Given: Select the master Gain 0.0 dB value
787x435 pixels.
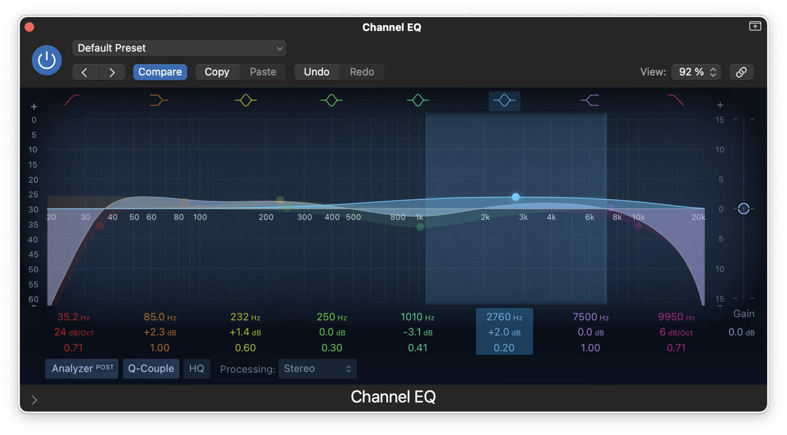Looking at the screenshot, I should [x=741, y=332].
